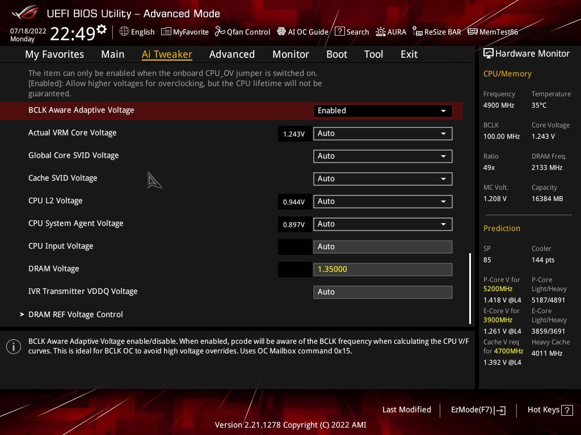Launch MemTest86 icon

(x=473, y=32)
